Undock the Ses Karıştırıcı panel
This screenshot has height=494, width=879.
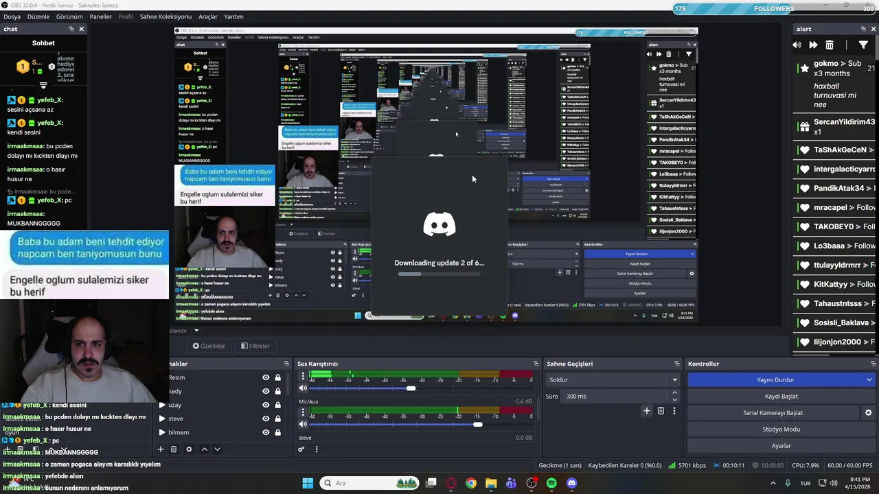(536, 364)
